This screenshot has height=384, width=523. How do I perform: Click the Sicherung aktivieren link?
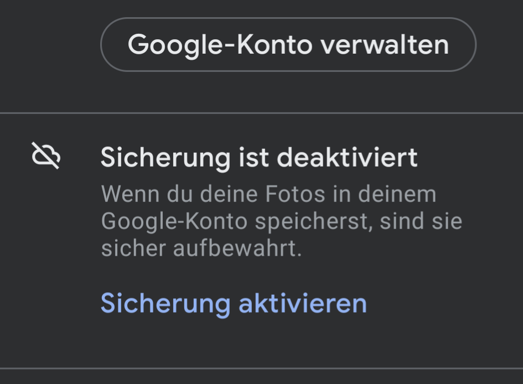[234, 303]
